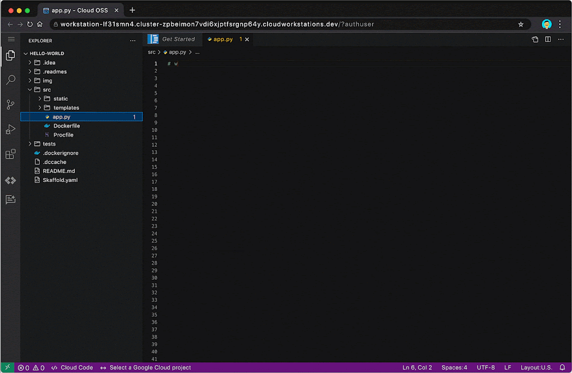Image resolution: width=572 pixels, height=373 pixels.
Task: Open Explorer more actions ellipsis
Action: coord(133,41)
